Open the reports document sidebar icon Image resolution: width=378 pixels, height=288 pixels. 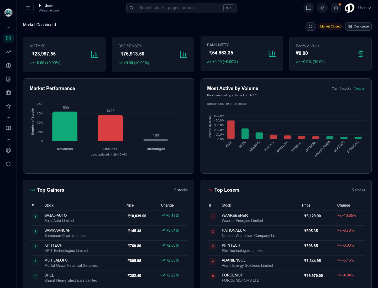click(x=8, y=79)
